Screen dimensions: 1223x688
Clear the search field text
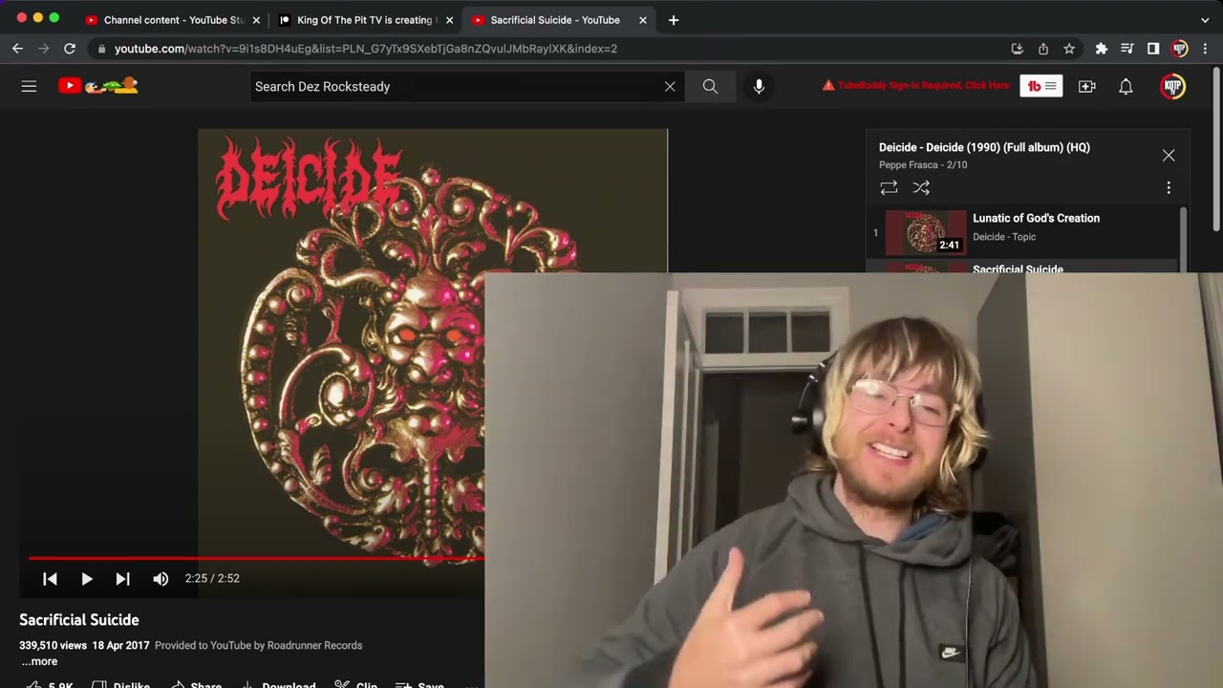coord(670,86)
